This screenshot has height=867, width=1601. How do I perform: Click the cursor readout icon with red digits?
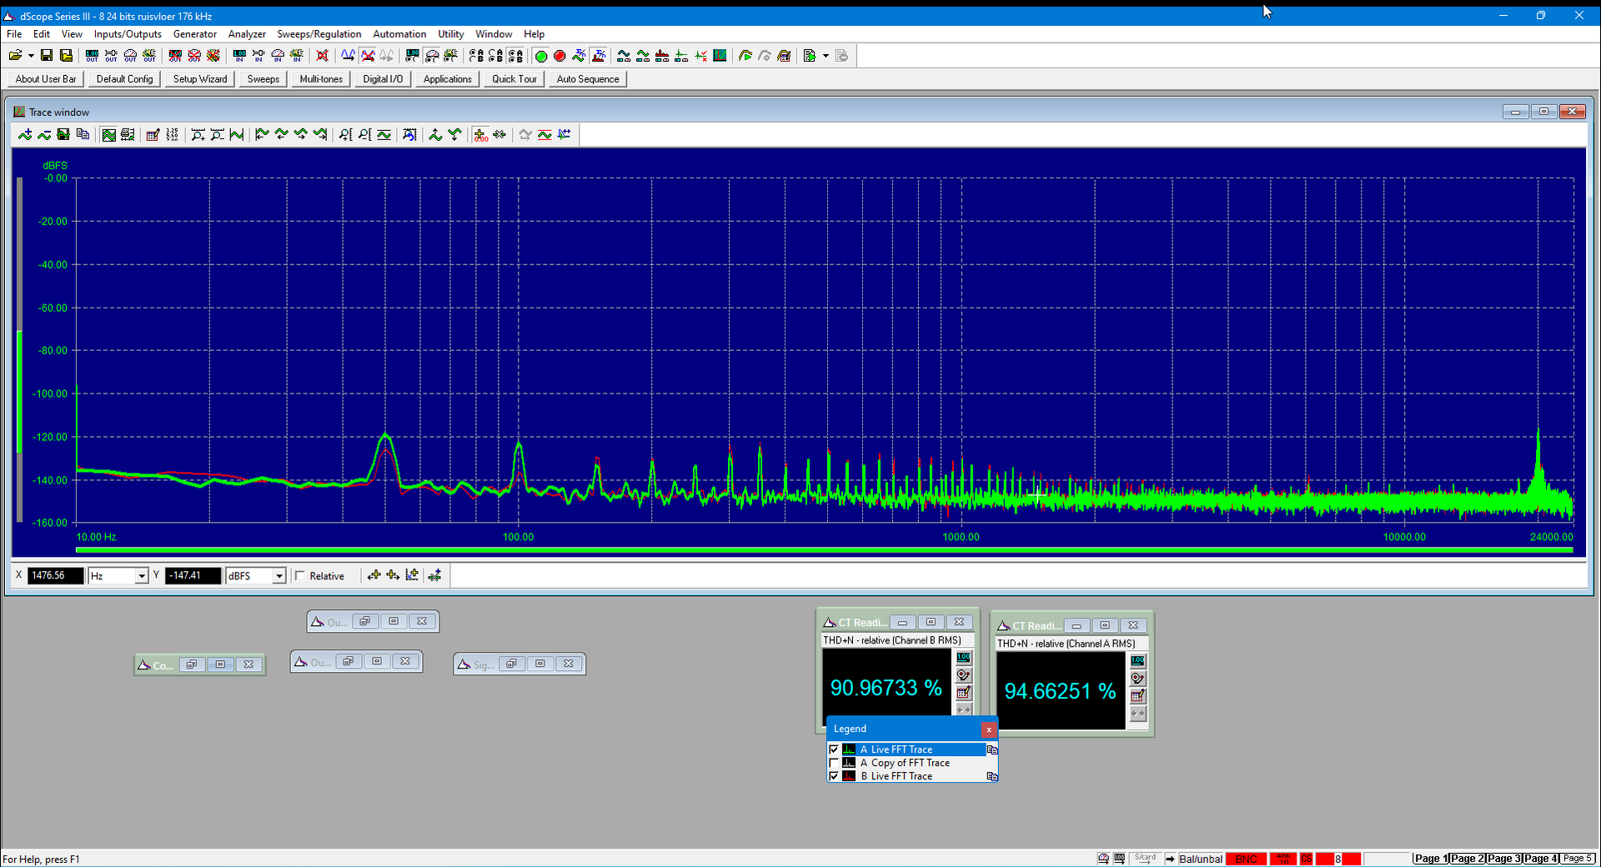coord(480,134)
